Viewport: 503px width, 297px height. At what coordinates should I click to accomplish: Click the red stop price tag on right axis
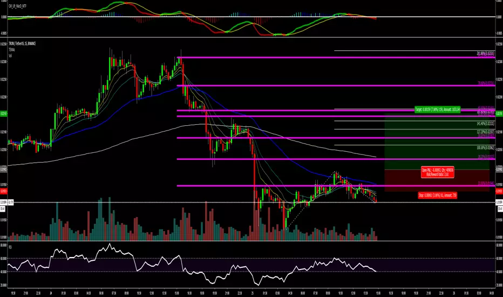pos(499,191)
